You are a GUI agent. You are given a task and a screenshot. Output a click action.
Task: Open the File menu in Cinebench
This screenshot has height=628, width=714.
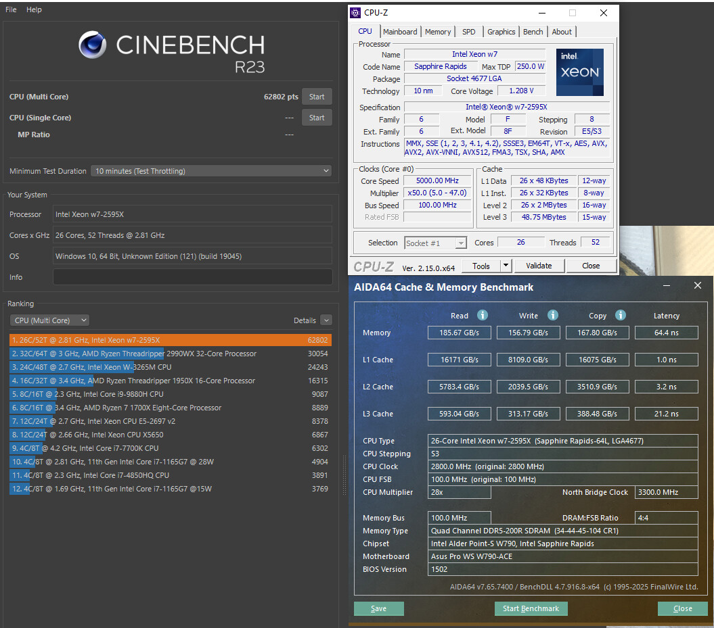[11, 9]
